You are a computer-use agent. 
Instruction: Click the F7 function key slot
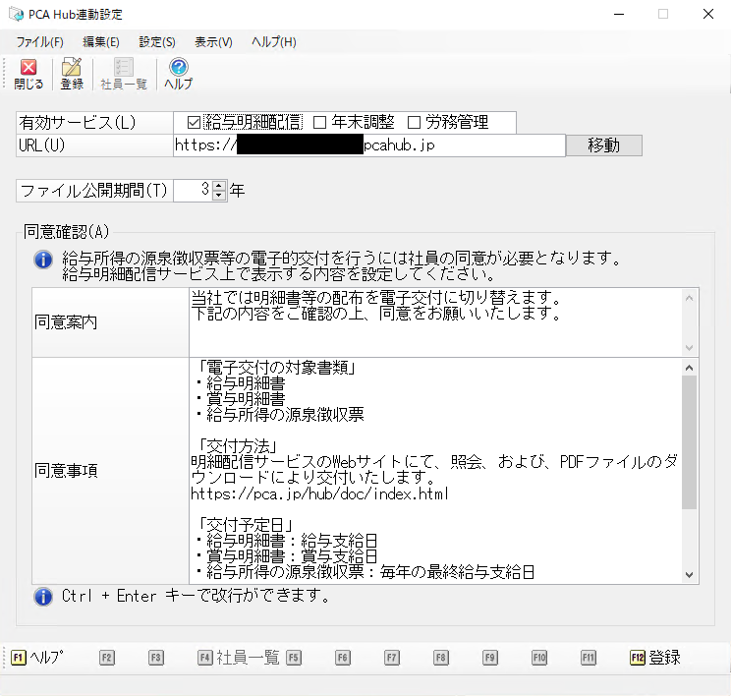[x=392, y=658]
